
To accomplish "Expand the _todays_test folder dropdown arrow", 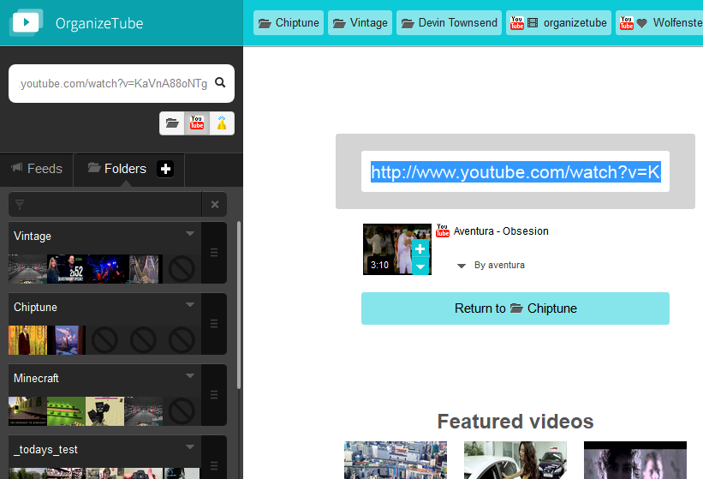I will [x=190, y=447].
